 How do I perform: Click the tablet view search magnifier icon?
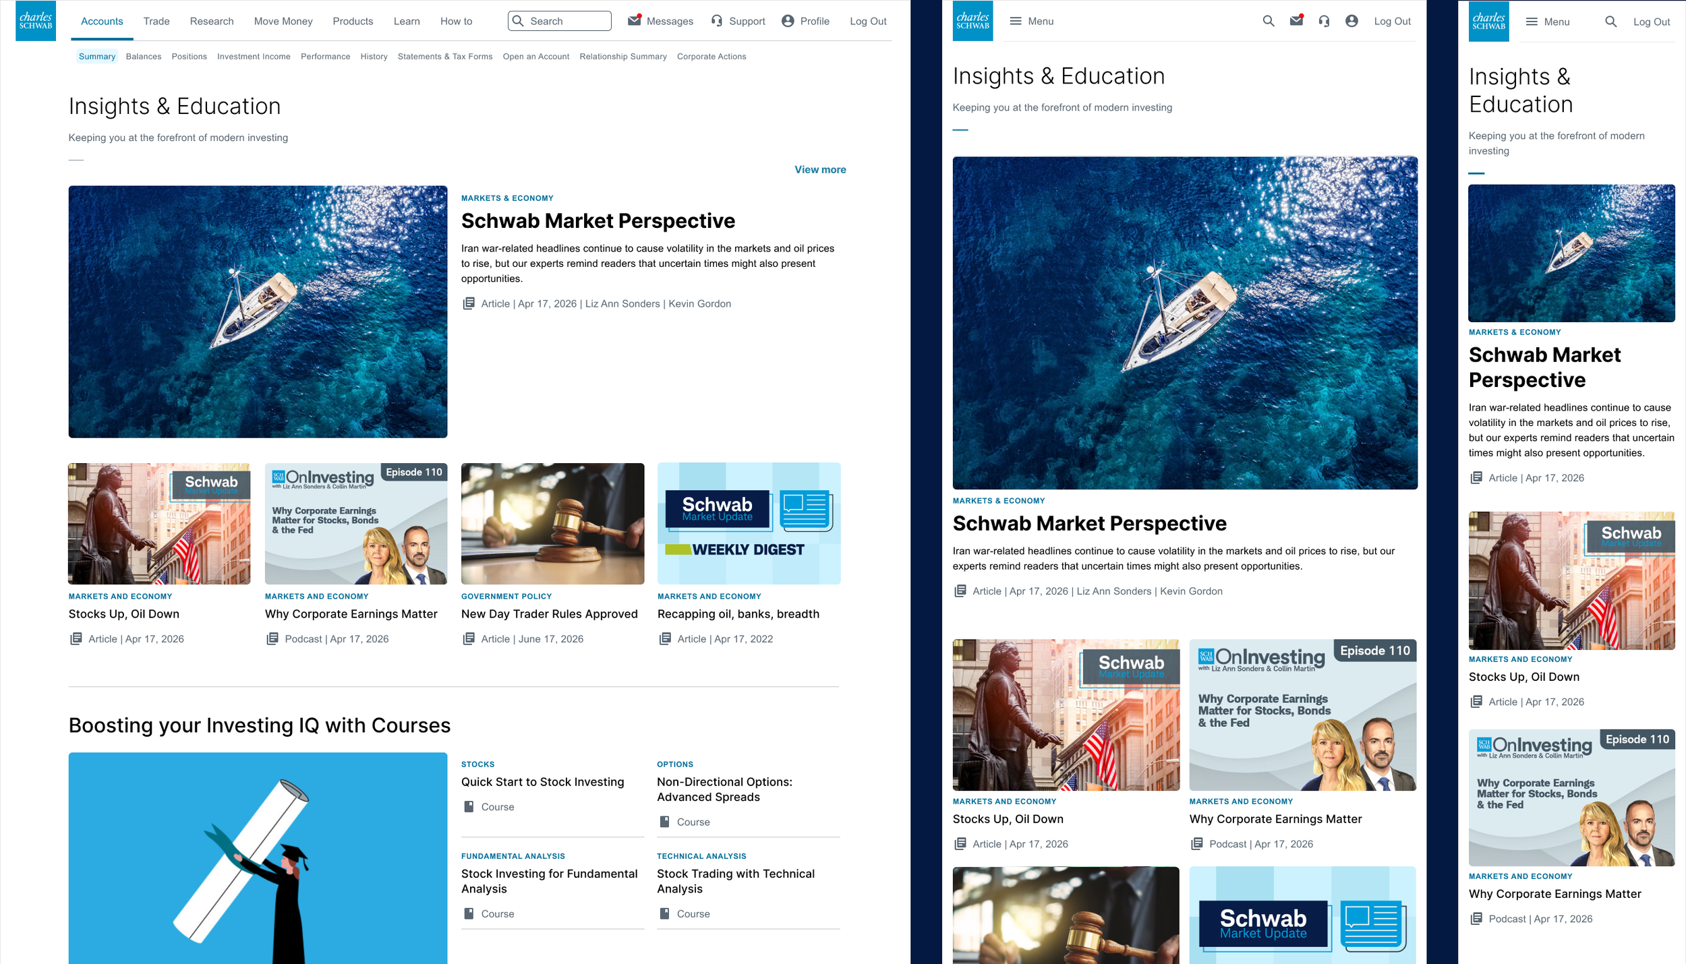pos(1268,21)
